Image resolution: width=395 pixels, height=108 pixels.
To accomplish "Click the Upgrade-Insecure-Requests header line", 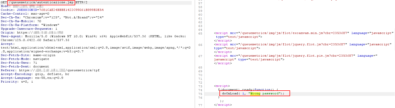I will point(29,29).
